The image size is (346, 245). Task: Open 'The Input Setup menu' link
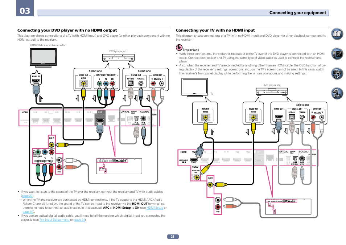[x=54, y=220]
